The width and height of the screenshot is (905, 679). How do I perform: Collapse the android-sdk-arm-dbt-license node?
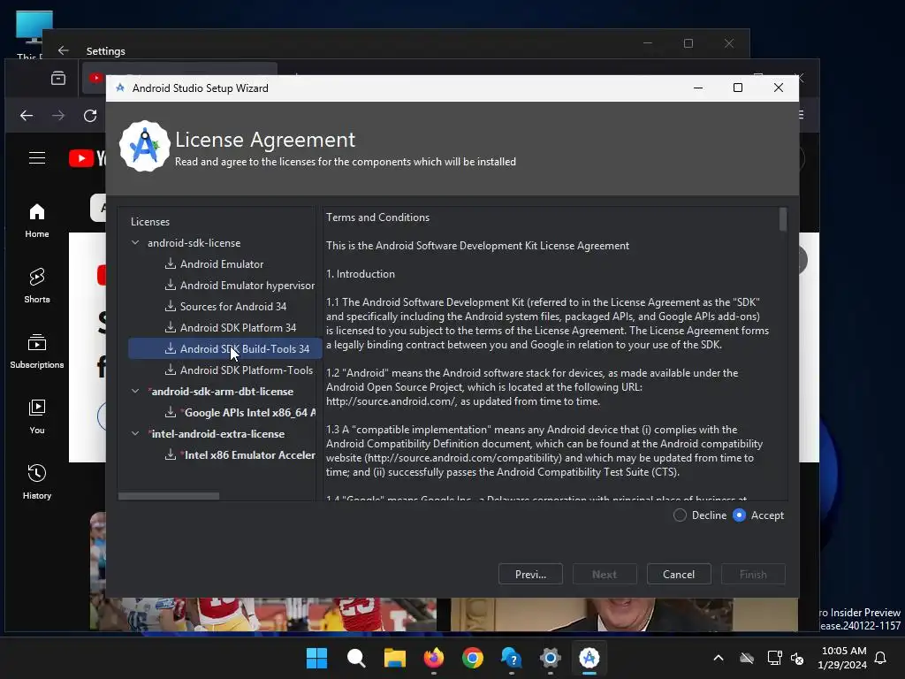tap(135, 392)
